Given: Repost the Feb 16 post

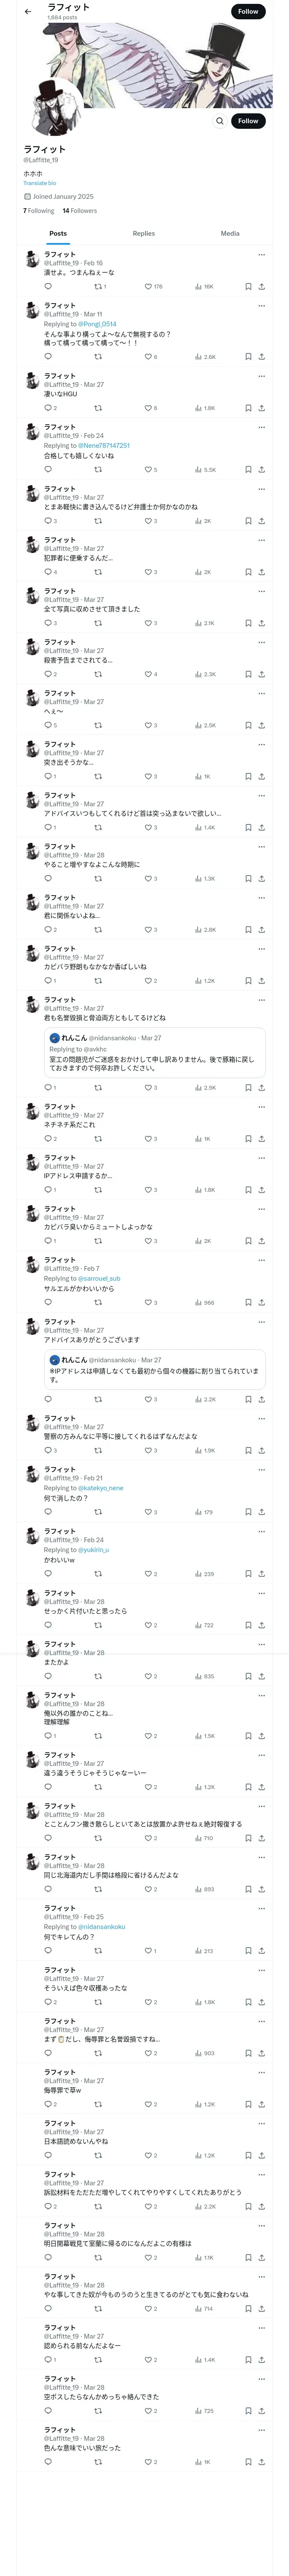Looking at the screenshot, I should [x=98, y=287].
